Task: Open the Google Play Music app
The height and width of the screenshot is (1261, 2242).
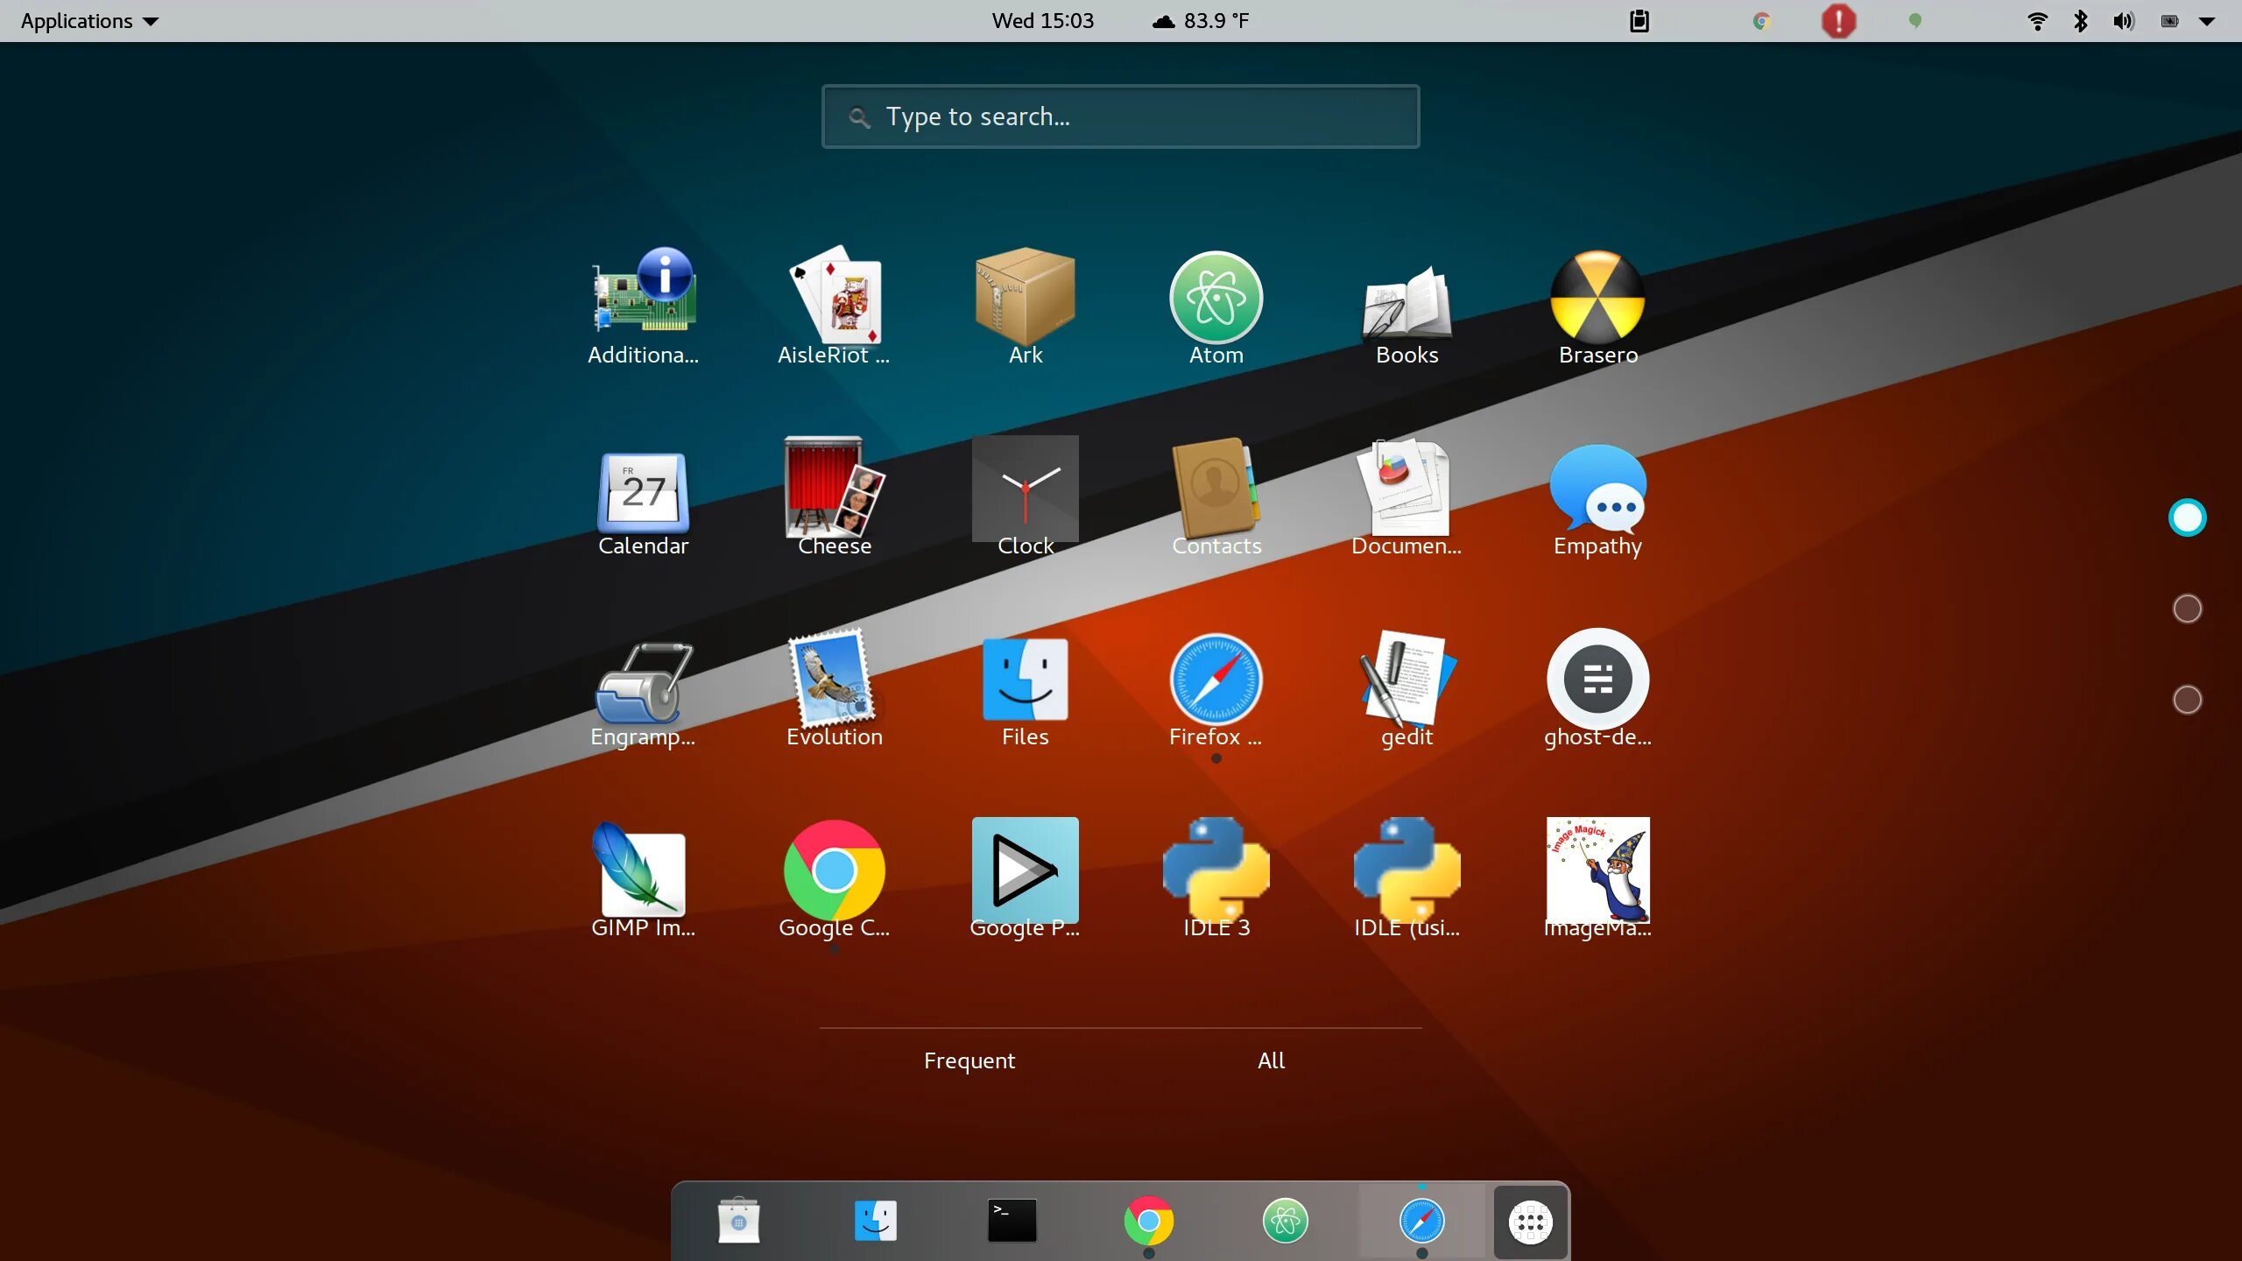Action: pos(1025,870)
